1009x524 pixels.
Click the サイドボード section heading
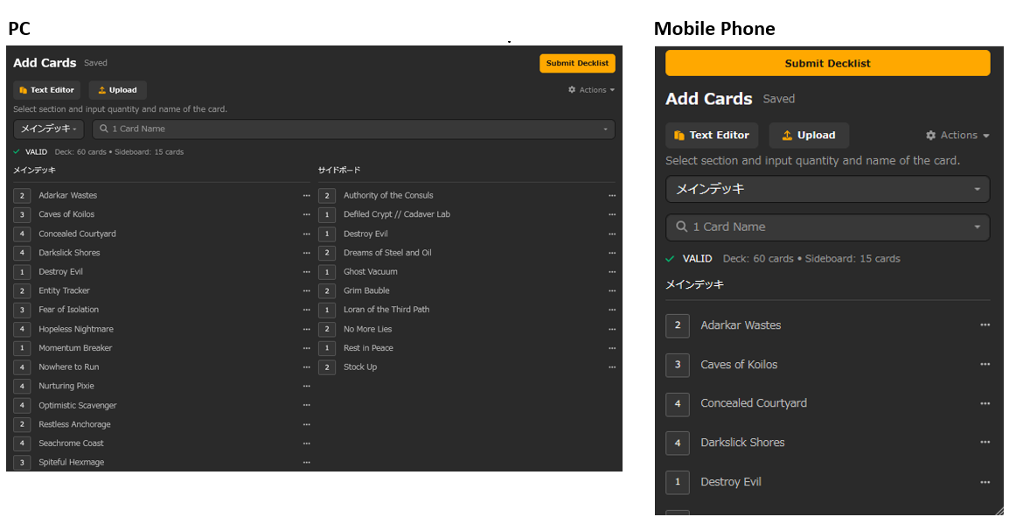coord(339,170)
